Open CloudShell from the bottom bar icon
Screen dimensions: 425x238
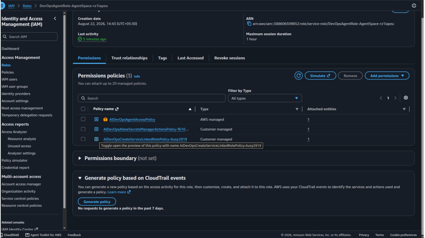click(2, 235)
